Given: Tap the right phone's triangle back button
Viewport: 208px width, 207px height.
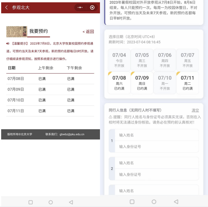Looking at the screenshot, I should click(176, 202).
